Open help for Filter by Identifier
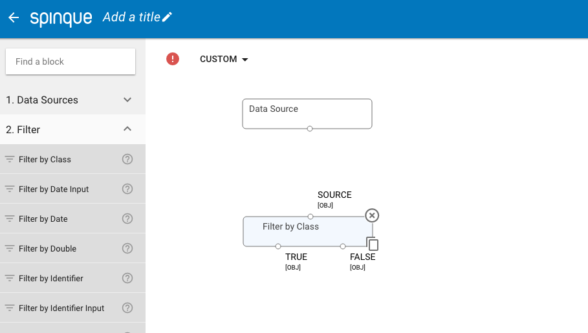Screen dimensions: 588x333 pos(127,278)
